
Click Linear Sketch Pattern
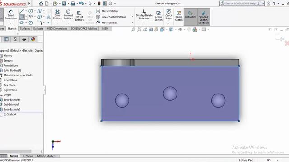111,17
